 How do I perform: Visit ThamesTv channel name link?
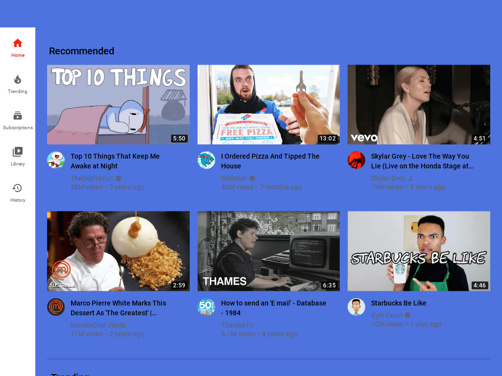pos(237,325)
